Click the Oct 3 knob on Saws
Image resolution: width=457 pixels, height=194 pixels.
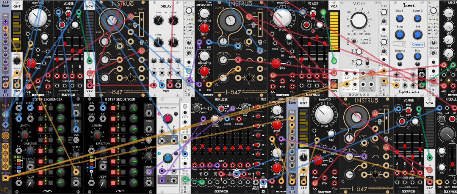pos(400,19)
